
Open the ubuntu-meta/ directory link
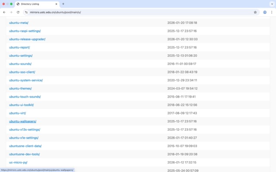pyautogui.click(x=19, y=23)
